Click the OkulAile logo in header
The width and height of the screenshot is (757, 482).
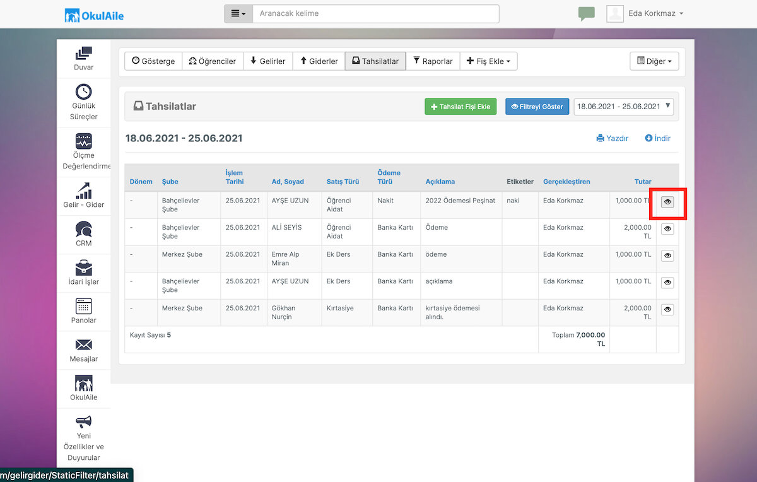94,15
